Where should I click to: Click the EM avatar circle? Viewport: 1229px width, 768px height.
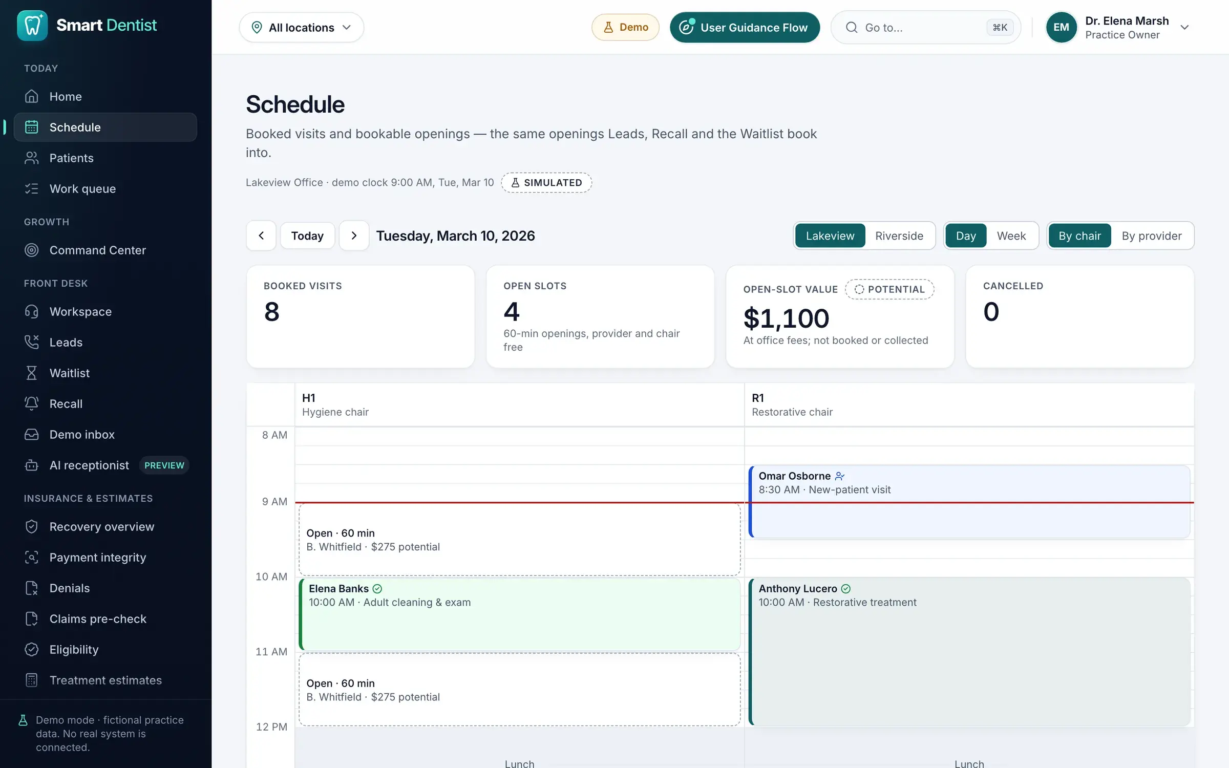tap(1061, 27)
